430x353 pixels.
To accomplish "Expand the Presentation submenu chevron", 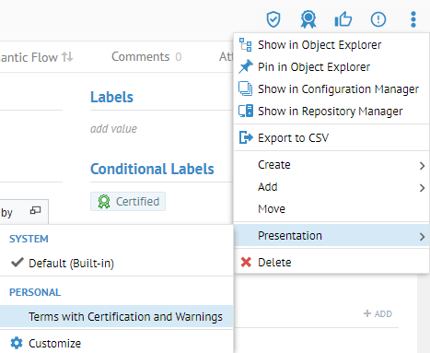I will (422, 237).
